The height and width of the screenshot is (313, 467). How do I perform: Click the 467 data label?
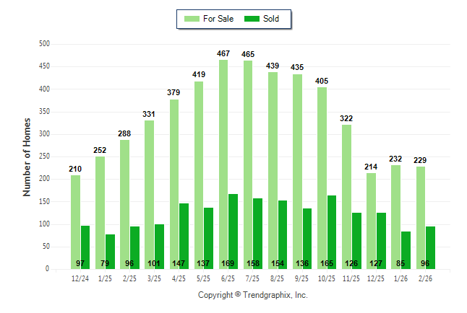224,53
